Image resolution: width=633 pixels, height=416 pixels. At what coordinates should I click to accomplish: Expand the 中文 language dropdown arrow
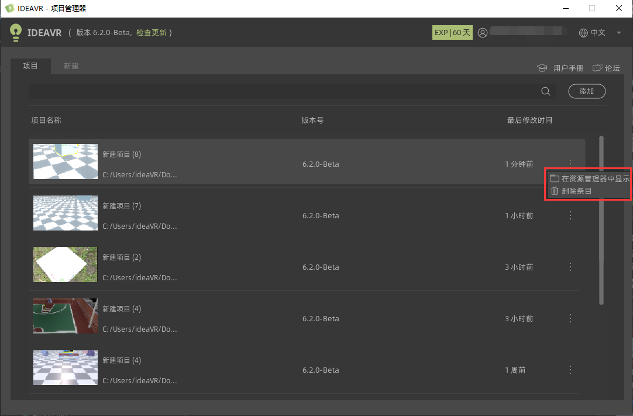tap(619, 33)
